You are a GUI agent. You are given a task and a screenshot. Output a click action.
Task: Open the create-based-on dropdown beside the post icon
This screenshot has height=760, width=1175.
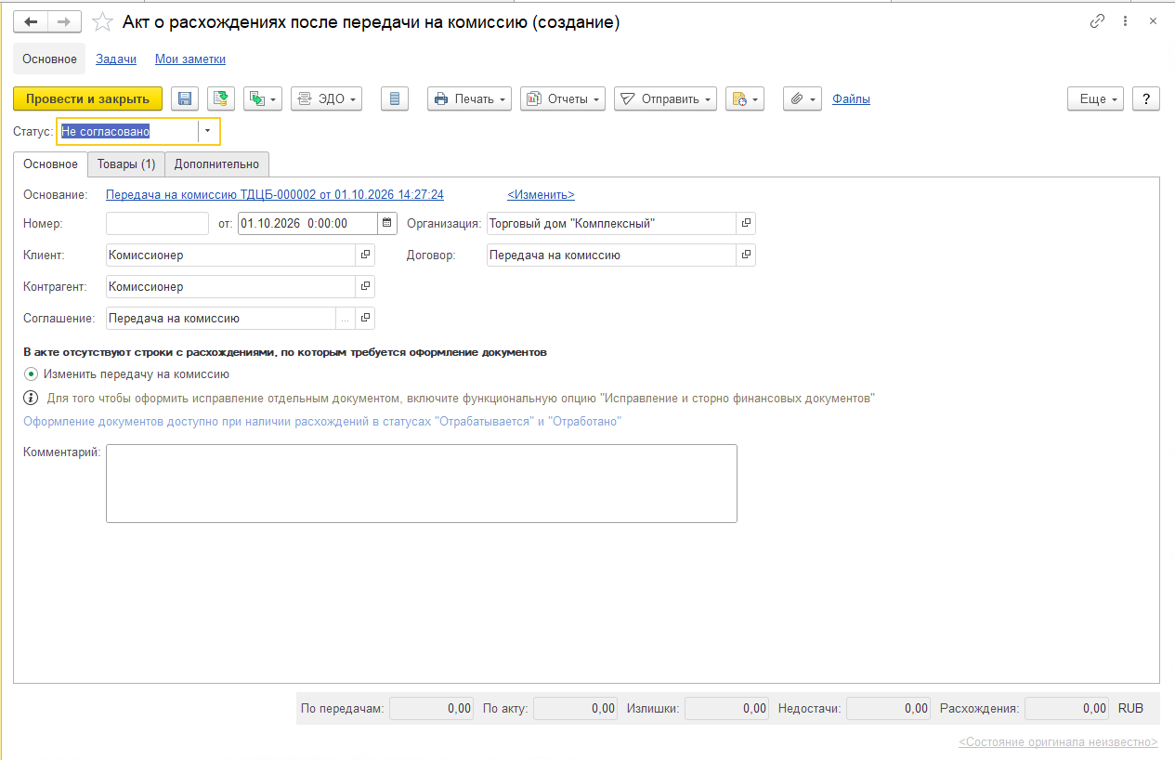point(263,98)
